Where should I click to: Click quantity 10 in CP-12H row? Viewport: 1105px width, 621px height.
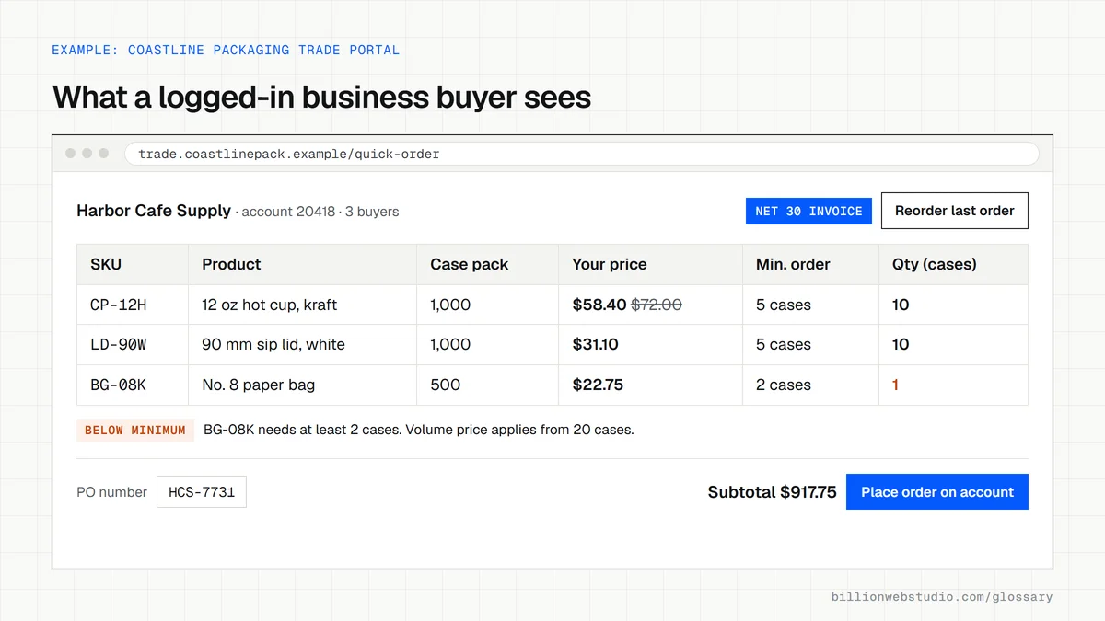tap(901, 305)
